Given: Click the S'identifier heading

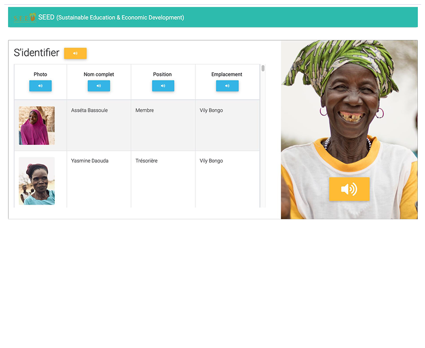Looking at the screenshot, I should 37,53.
